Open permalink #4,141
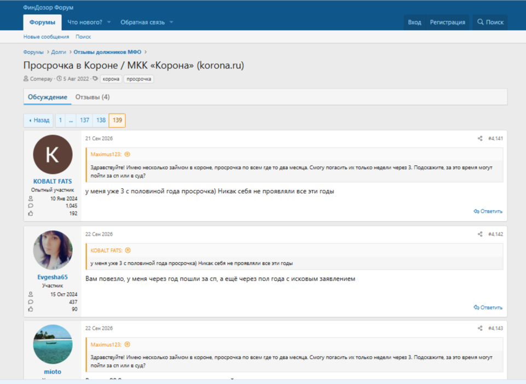Screen dimensions: 526x384 pos(495,138)
